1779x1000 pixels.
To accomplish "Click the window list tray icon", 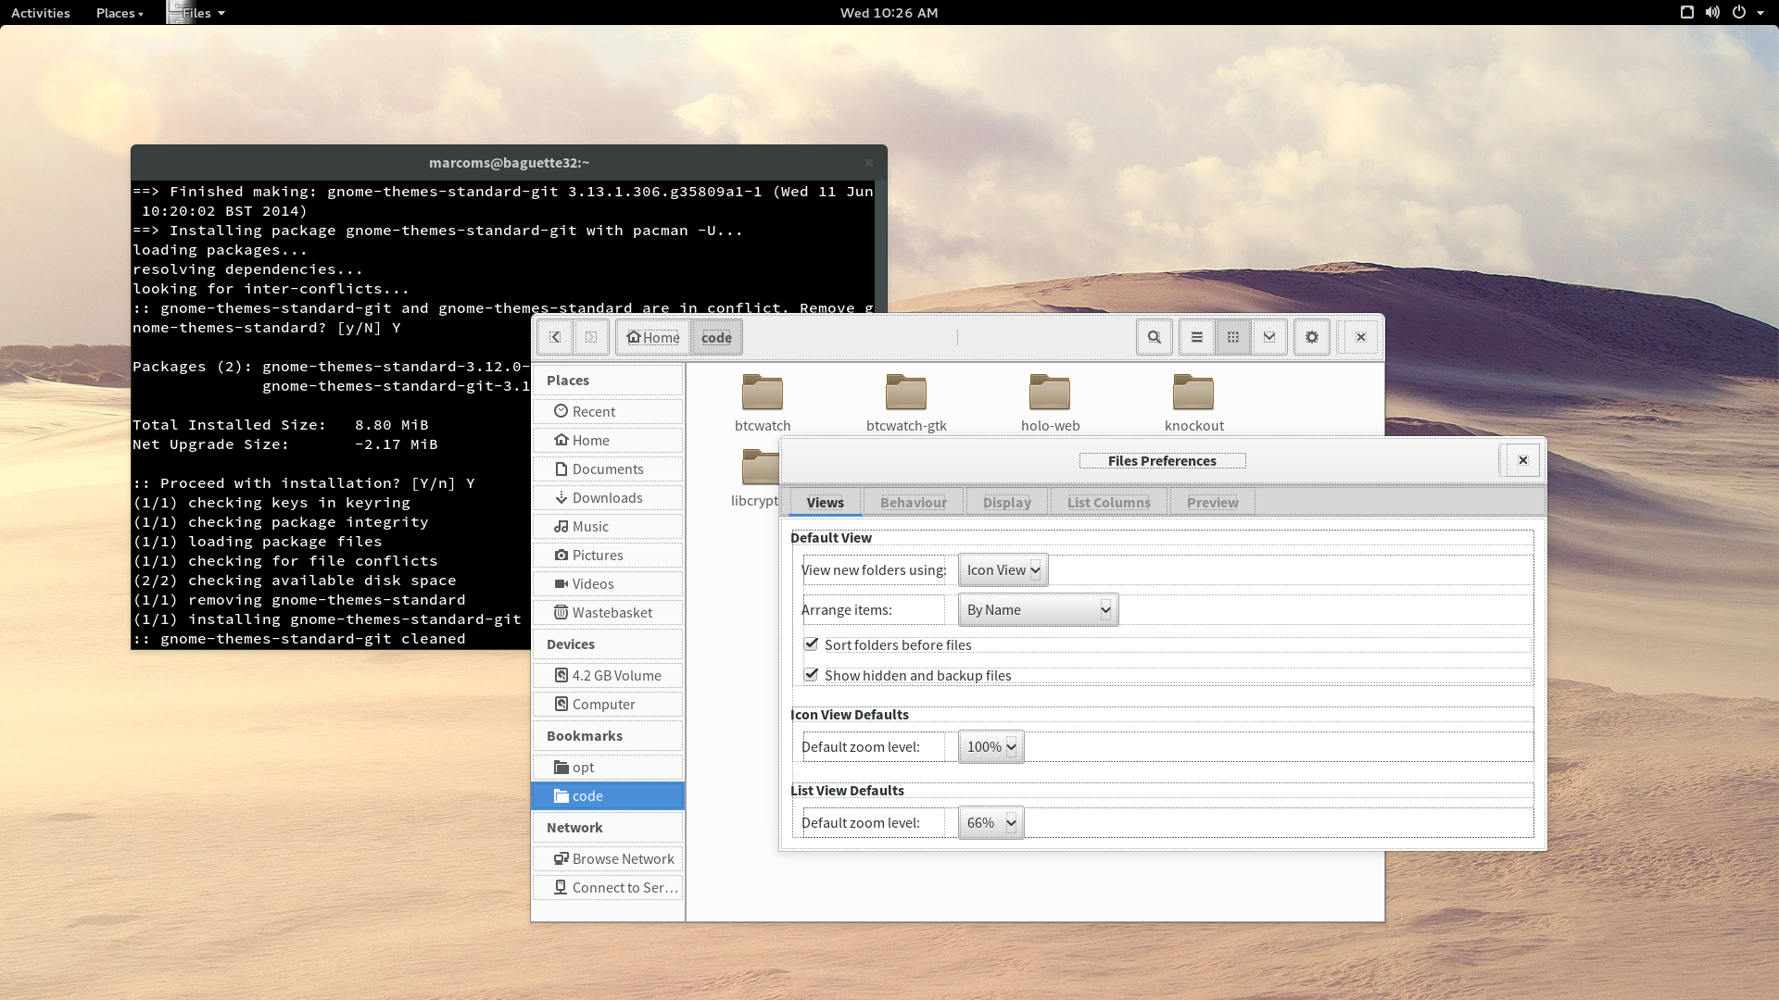I will [x=1686, y=13].
